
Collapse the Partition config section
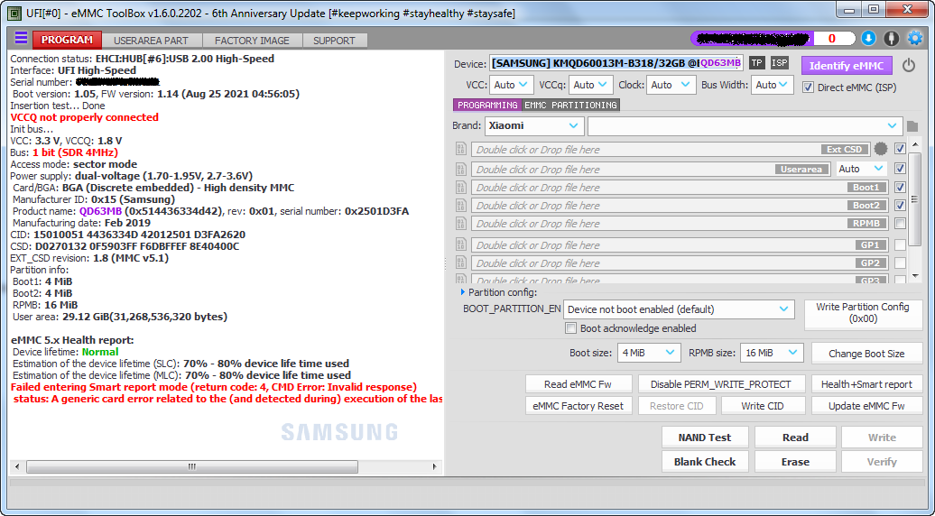pos(463,292)
